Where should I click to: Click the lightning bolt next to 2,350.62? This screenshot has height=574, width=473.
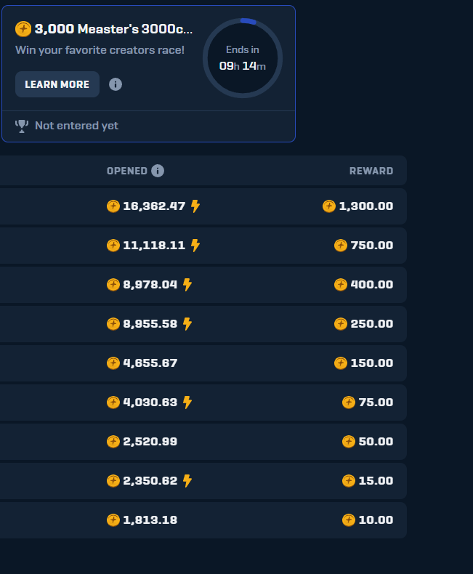tap(187, 481)
